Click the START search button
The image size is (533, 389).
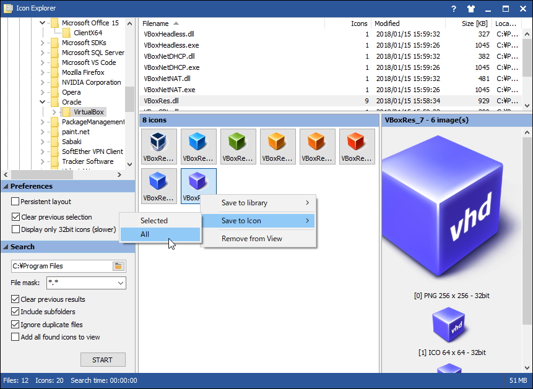[103, 360]
